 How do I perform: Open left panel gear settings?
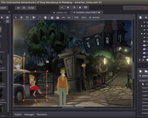[x=7, y=17]
